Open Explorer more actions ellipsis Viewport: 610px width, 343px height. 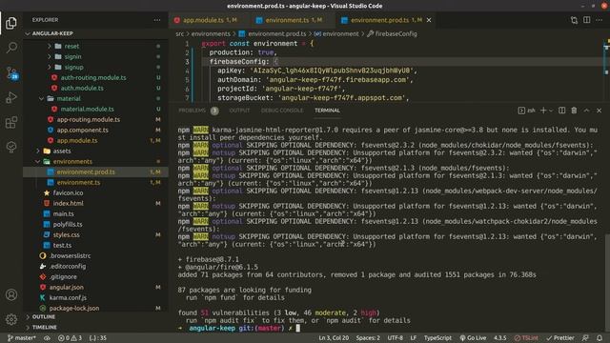[x=156, y=20]
